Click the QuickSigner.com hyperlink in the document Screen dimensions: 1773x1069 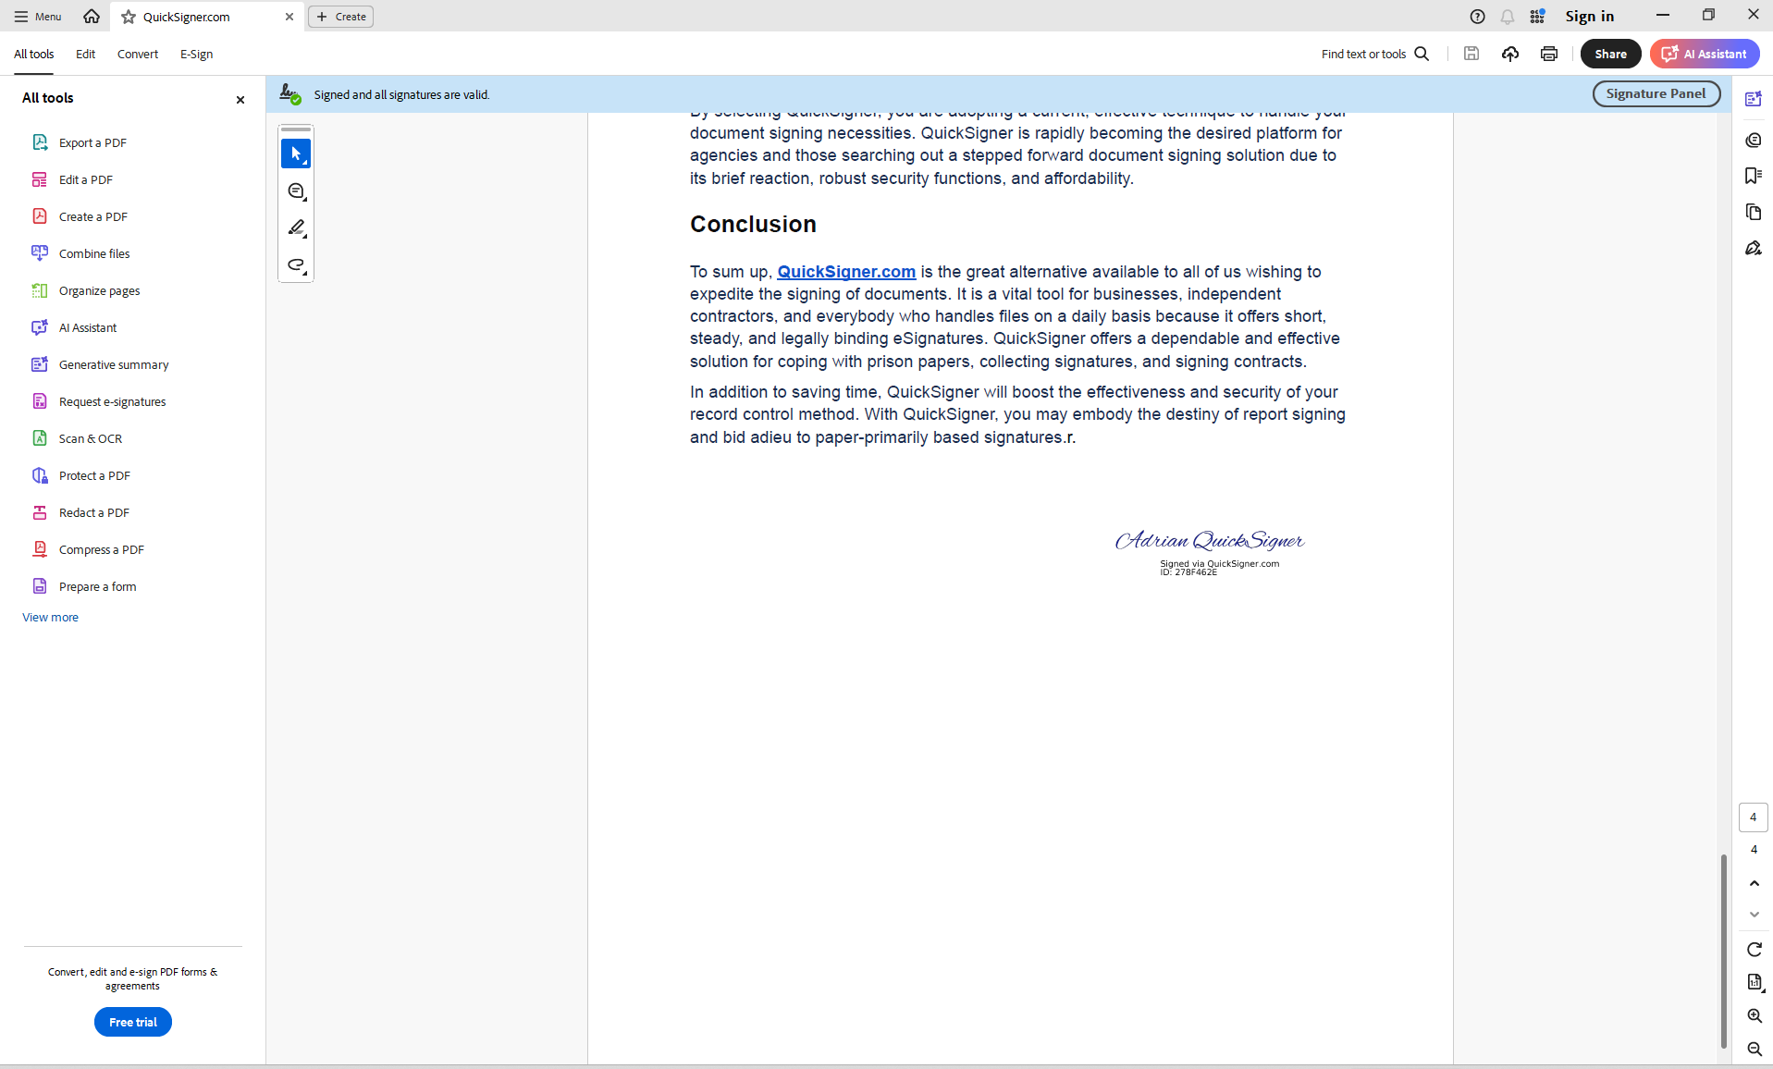point(846,271)
